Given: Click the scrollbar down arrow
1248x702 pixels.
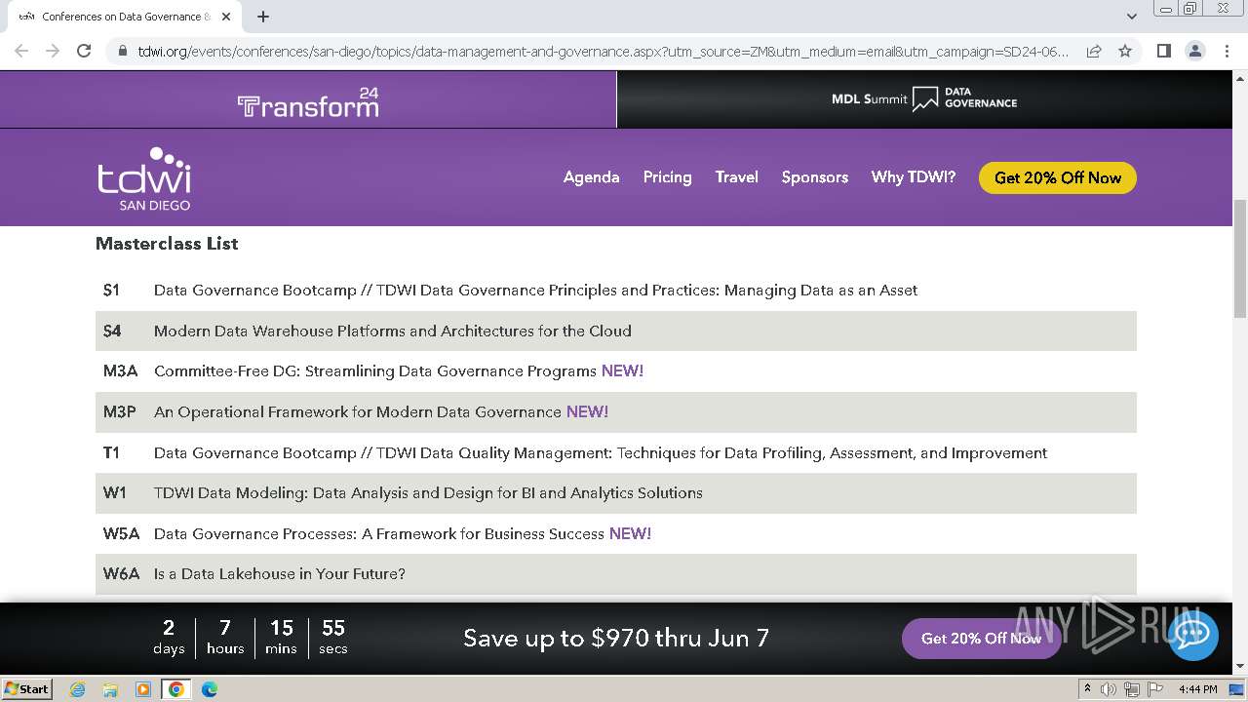Looking at the screenshot, I should (x=1240, y=667).
